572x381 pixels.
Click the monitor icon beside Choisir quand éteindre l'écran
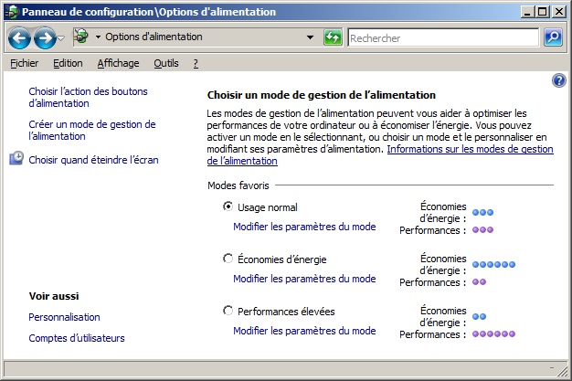click(16, 159)
